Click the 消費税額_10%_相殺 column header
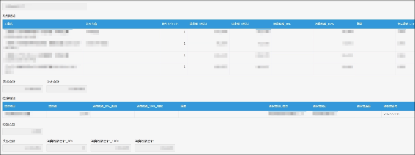The height and width of the screenshot is (155, 415). click(x=156, y=106)
